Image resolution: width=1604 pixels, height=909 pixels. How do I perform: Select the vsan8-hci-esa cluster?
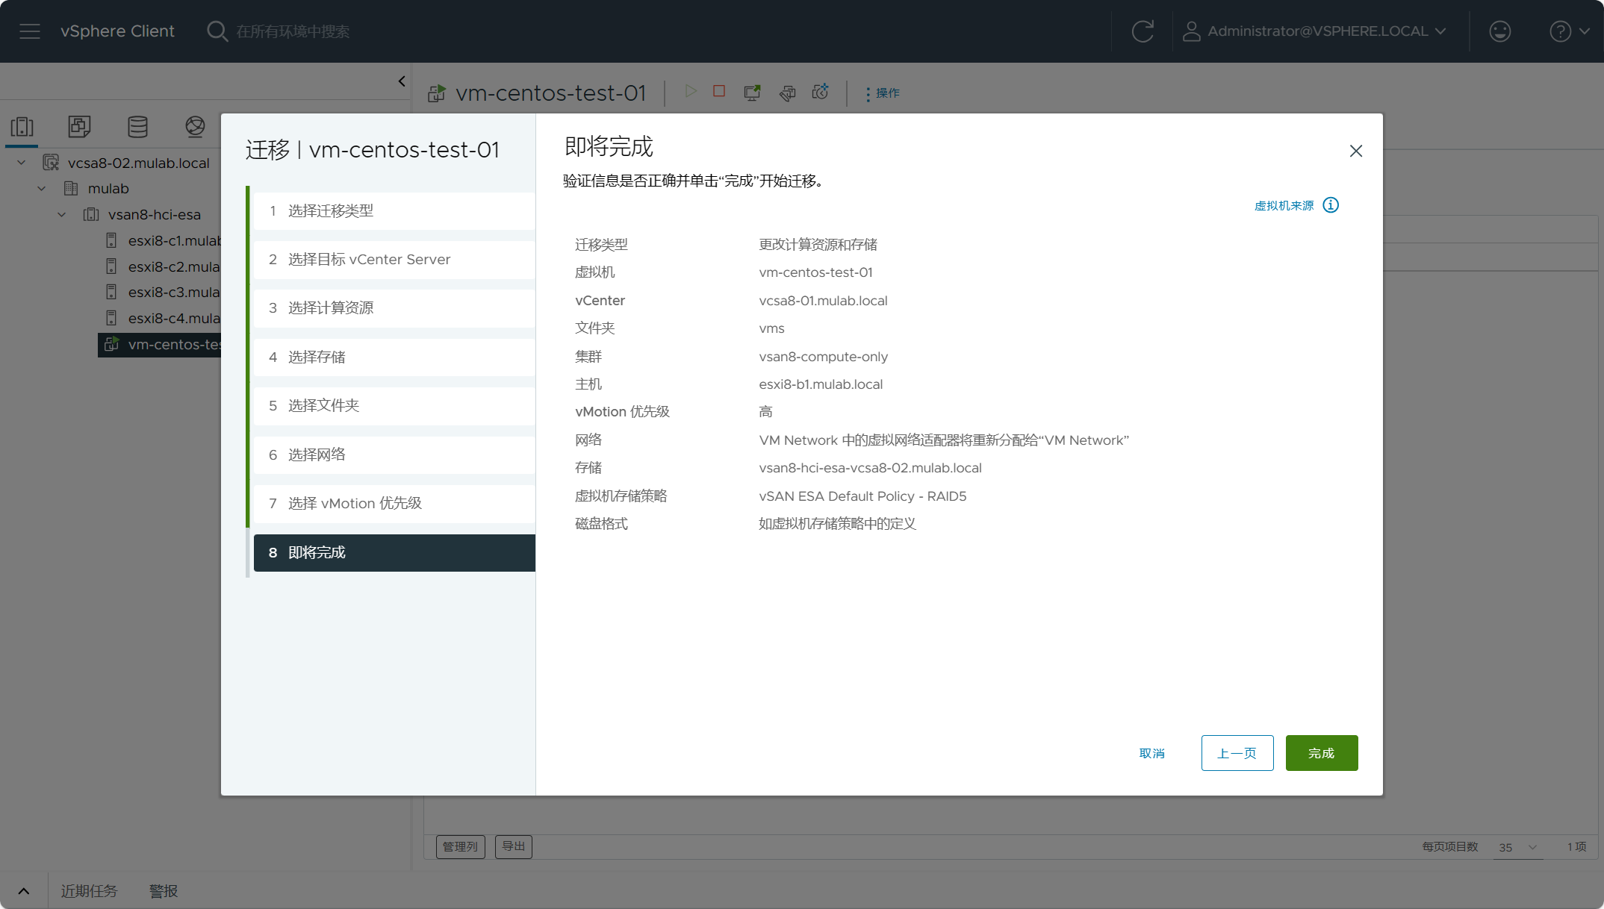pyautogui.click(x=154, y=215)
